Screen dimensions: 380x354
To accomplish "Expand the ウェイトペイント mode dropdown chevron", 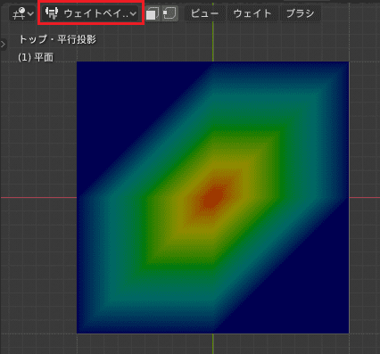I will pos(133,13).
